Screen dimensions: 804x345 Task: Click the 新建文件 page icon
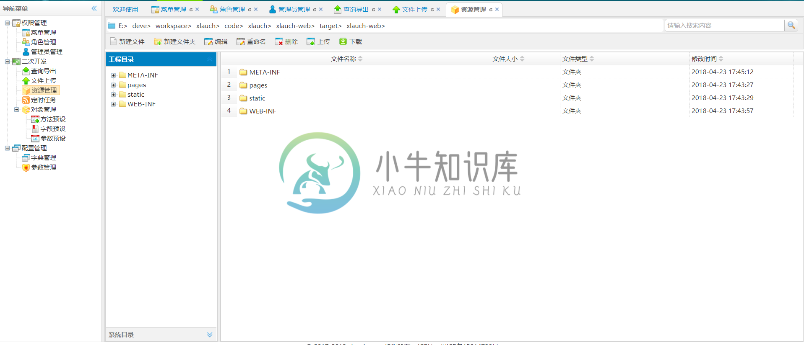click(x=113, y=41)
